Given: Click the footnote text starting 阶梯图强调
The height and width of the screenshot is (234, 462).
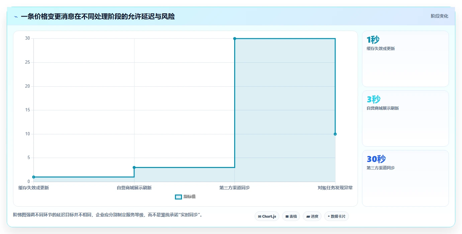Looking at the screenshot, I should (108, 215).
